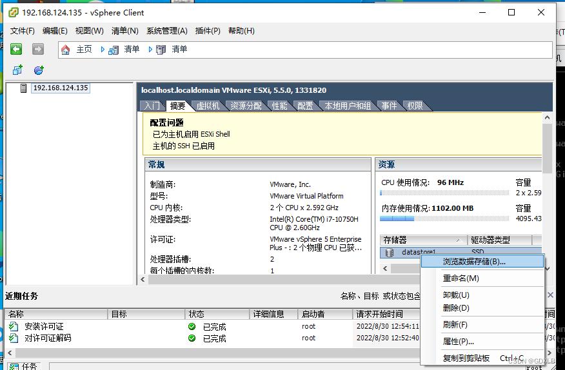This screenshot has width=565, height=370.
Task: Select the host server icon for 192.168.124.135
Action: (24, 88)
